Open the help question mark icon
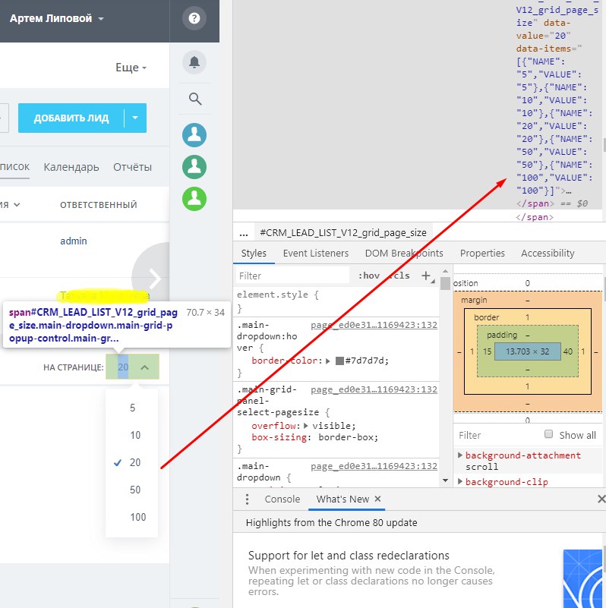 [x=194, y=18]
